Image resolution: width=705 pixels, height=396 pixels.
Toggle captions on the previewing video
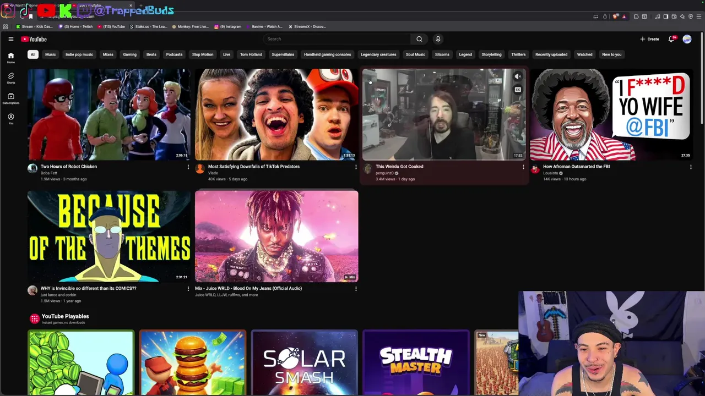pos(518,90)
